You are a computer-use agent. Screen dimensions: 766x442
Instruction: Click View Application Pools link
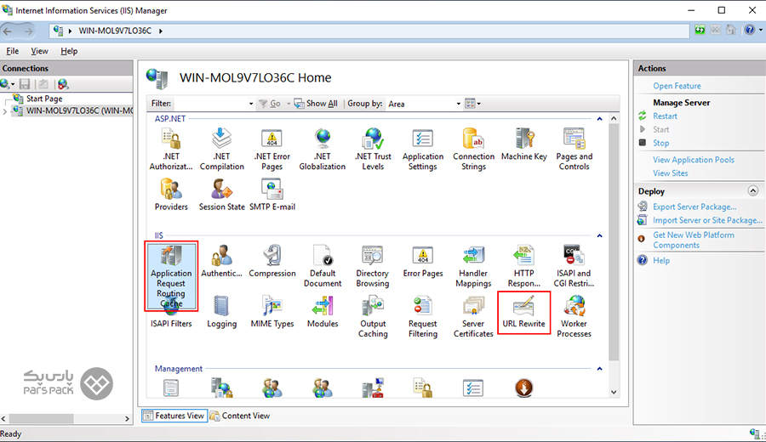(693, 160)
